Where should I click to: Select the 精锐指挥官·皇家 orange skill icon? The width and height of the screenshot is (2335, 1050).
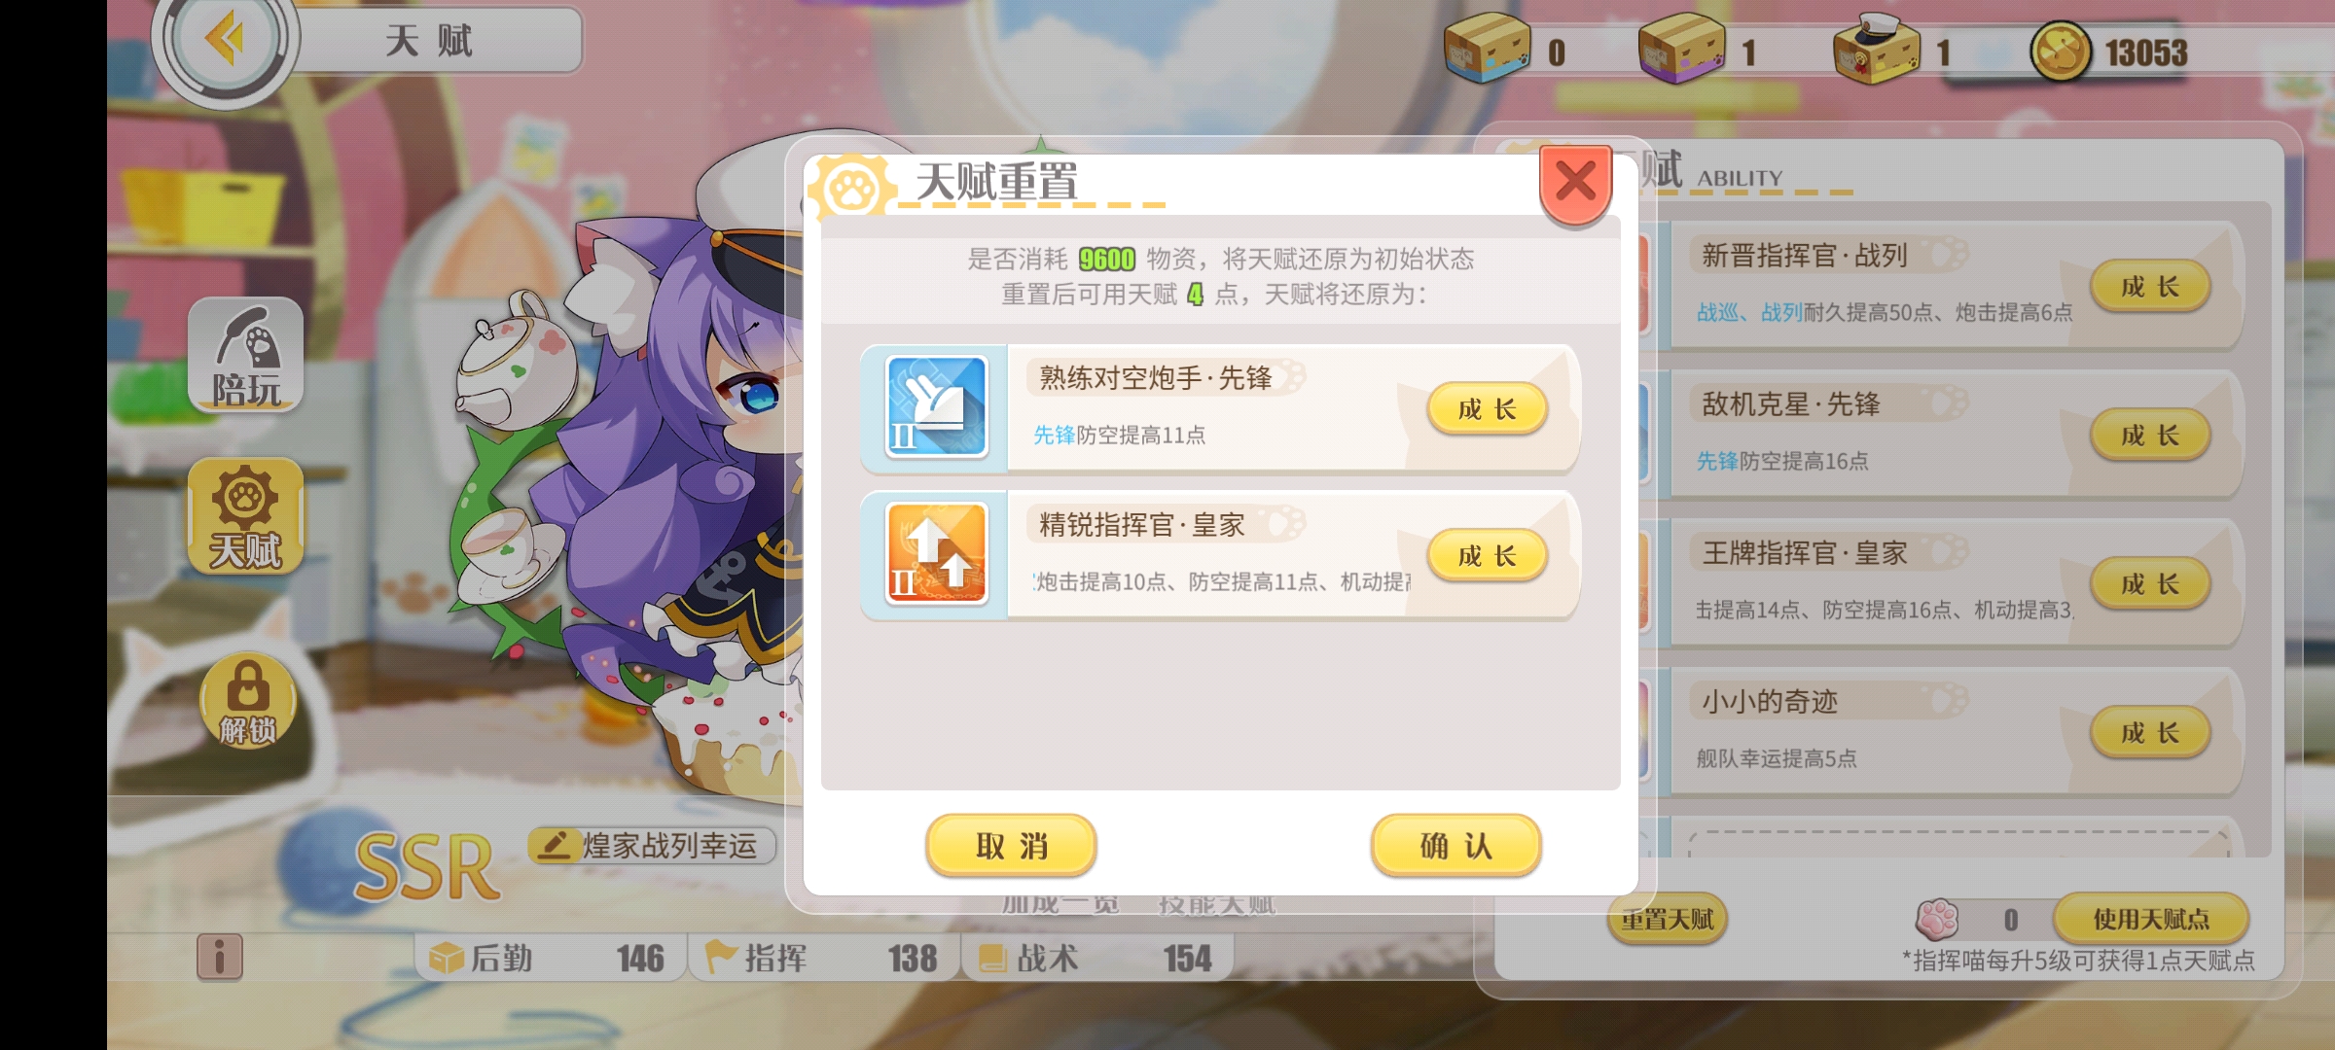point(936,554)
